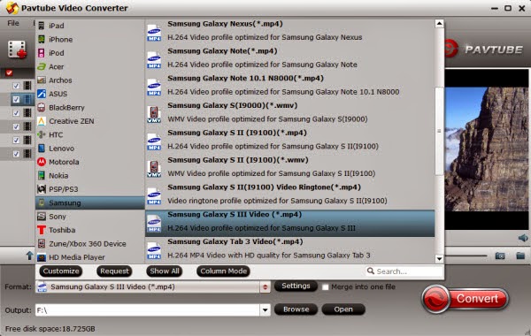Image resolution: width=531 pixels, height=336 pixels.
Task: Mute the preview volume speaker
Action: pyautogui.click(x=523, y=238)
